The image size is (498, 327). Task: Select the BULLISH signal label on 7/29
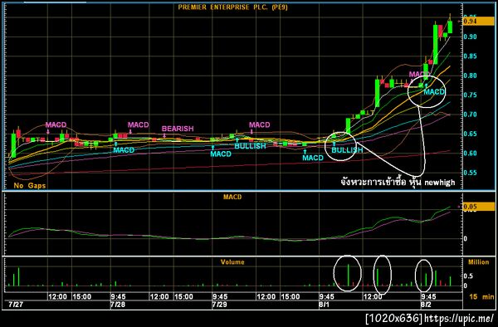[250, 146]
